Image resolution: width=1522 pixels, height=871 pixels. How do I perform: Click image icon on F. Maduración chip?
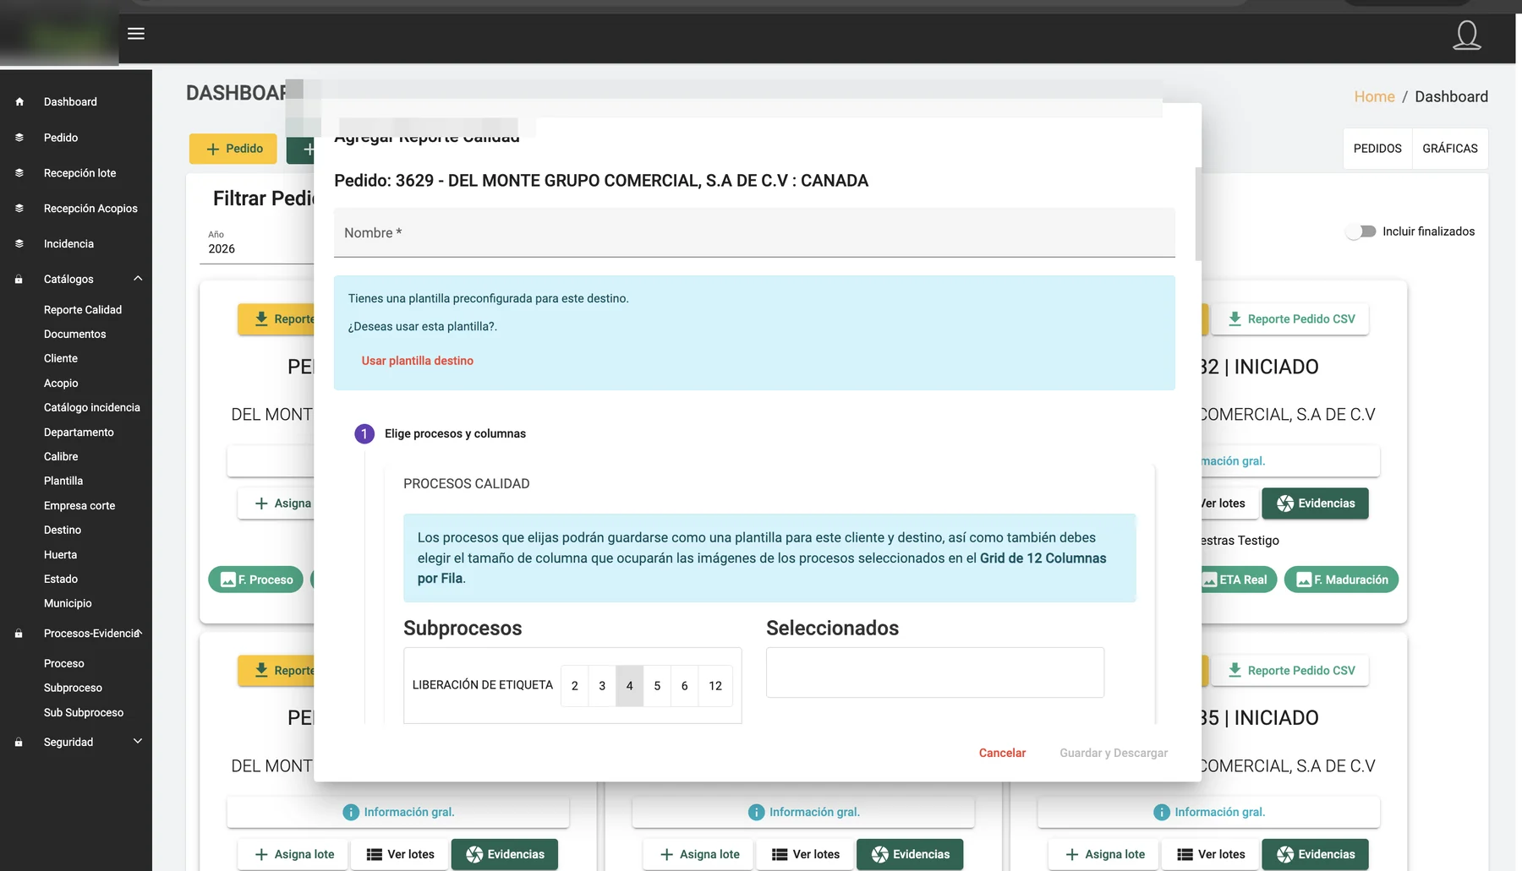(1304, 580)
